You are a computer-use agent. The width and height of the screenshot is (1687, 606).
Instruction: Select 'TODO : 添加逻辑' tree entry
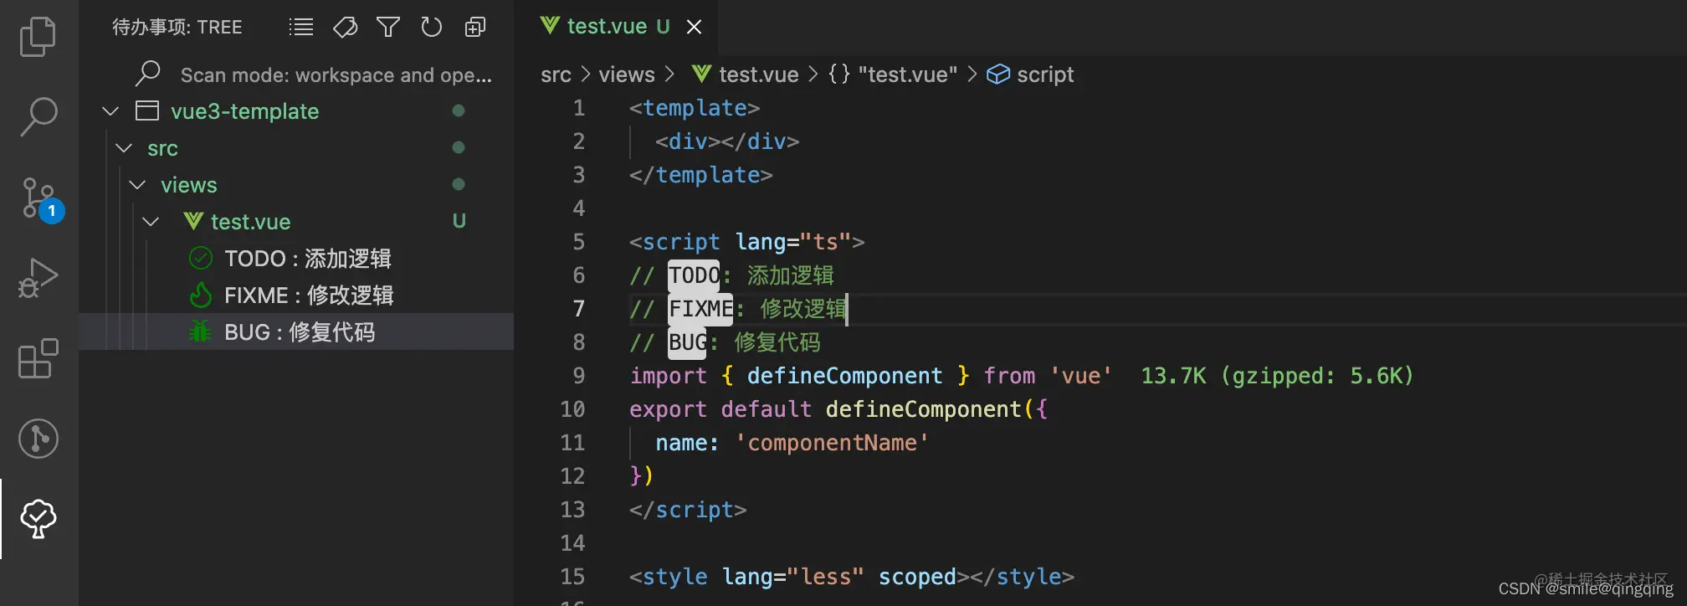pos(296,258)
